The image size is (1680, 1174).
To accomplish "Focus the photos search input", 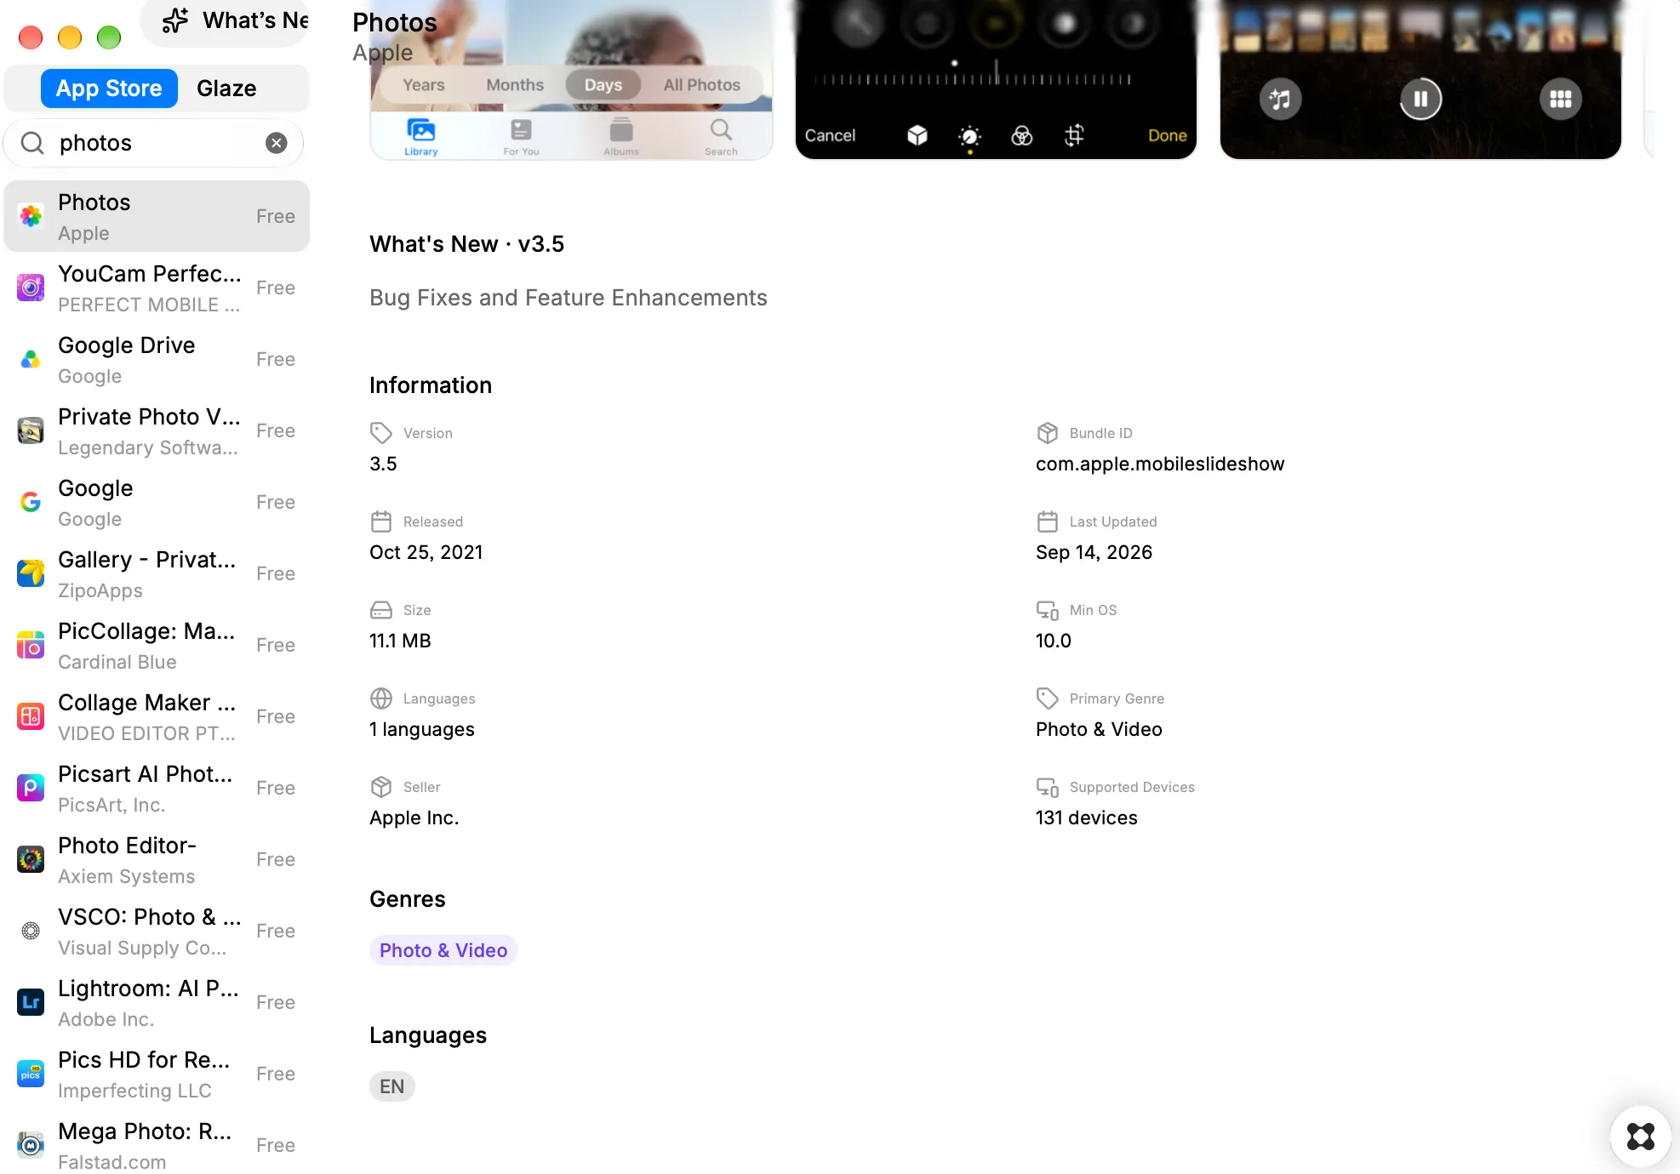I will pos(153,143).
